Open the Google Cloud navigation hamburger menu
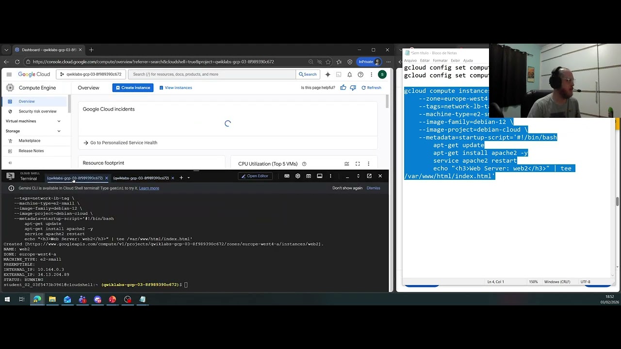The height and width of the screenshot is (349, 621). 9,74
